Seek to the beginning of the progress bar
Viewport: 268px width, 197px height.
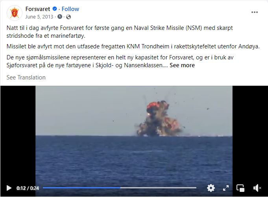click(x=43, y=188)
